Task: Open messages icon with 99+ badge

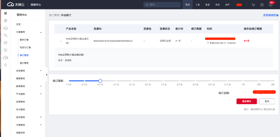Action: click(x=271, y=5)
